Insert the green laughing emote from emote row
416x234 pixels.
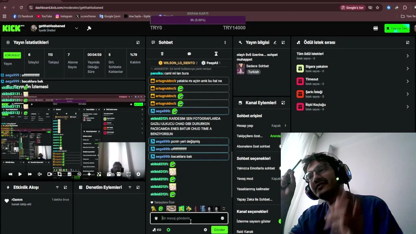[161, 209]
